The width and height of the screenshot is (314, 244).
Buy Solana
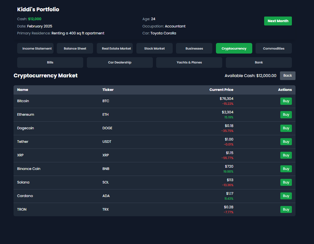coord(286,182)
